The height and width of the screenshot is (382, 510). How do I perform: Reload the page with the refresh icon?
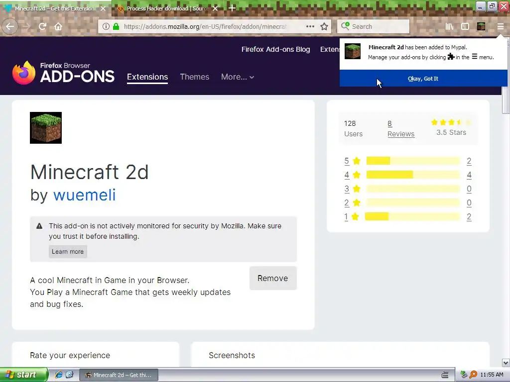coord(42,26)
